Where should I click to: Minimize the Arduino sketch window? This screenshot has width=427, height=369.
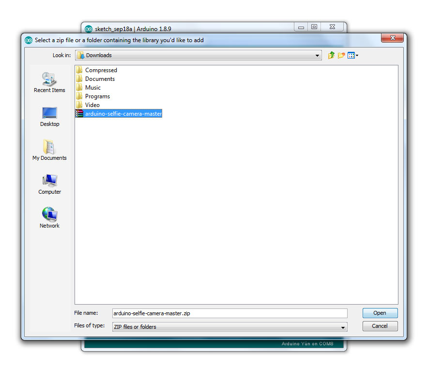(x=301, y=27)
